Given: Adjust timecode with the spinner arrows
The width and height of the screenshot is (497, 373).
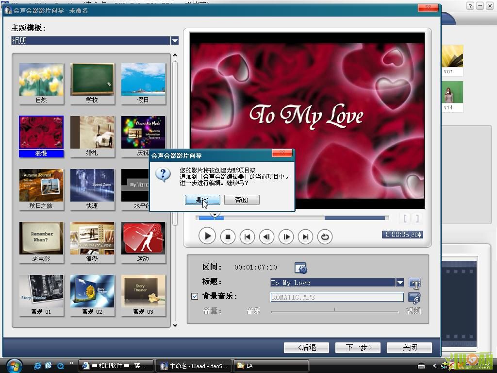Looking at the screenshot, I should [x=420, y=235].
